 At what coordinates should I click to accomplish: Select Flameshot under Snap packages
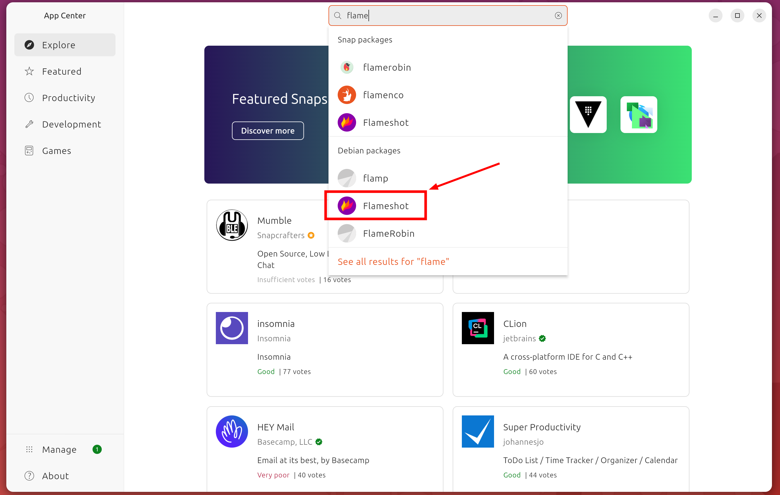point(448,123)
